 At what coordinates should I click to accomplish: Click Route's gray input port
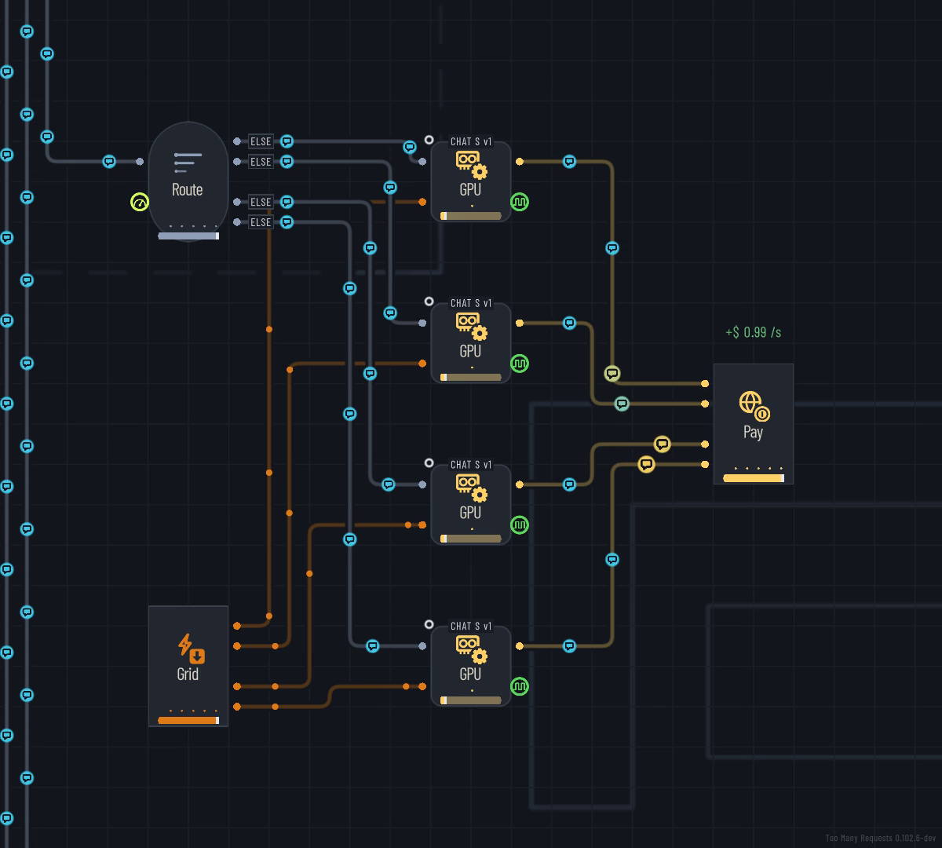140,162
